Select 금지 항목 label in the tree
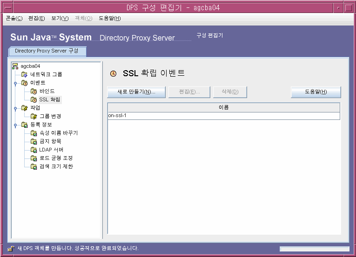The width and height of the screenshot is (356, 257). point(50,141)
